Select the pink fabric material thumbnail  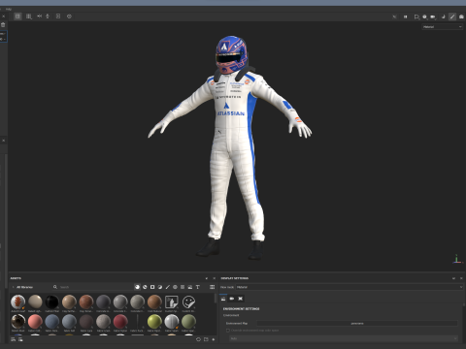click(x=35, y=322)
